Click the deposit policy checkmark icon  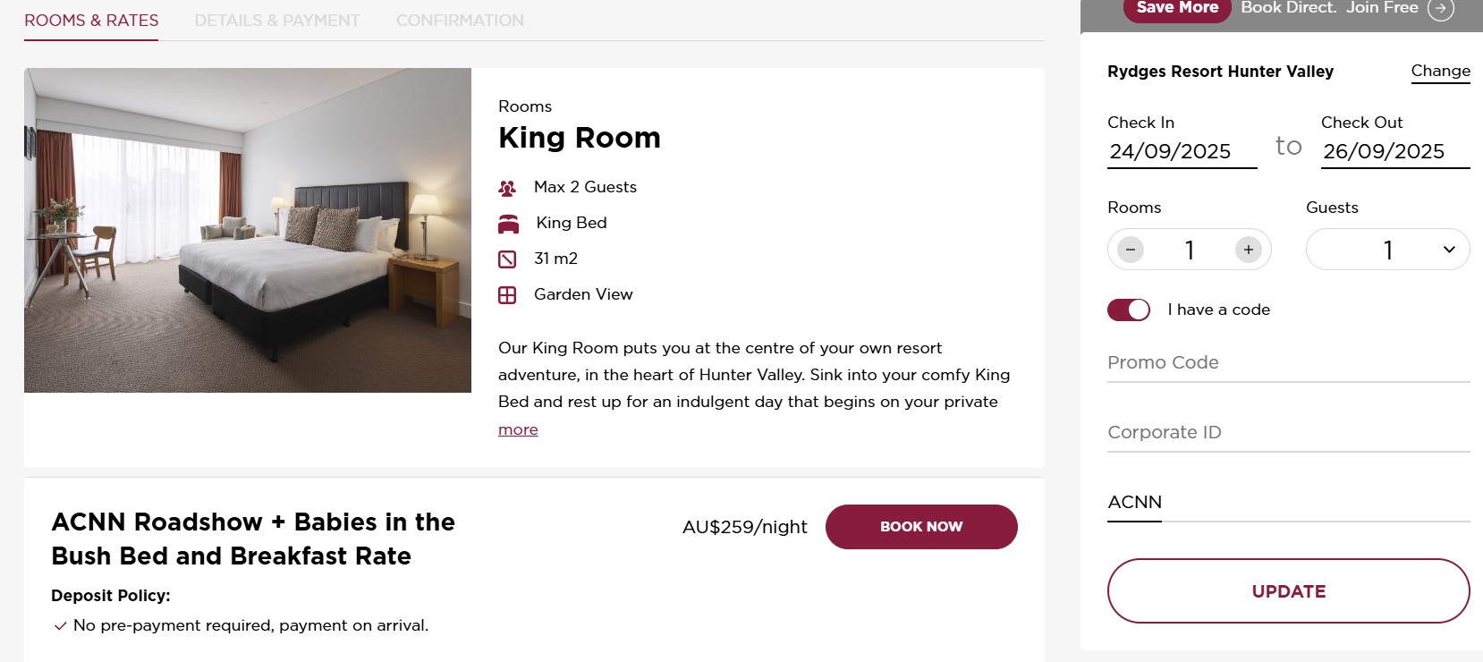(60, 626)
